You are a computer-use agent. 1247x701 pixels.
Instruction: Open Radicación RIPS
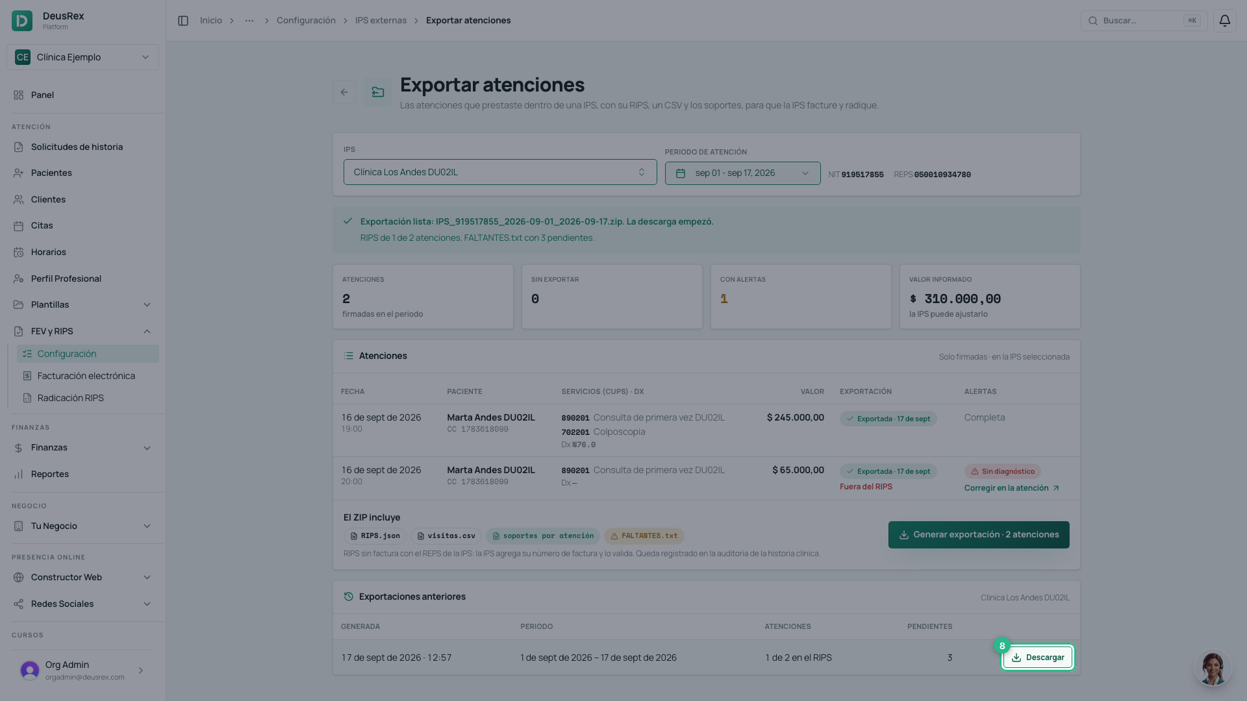point(88,398)
